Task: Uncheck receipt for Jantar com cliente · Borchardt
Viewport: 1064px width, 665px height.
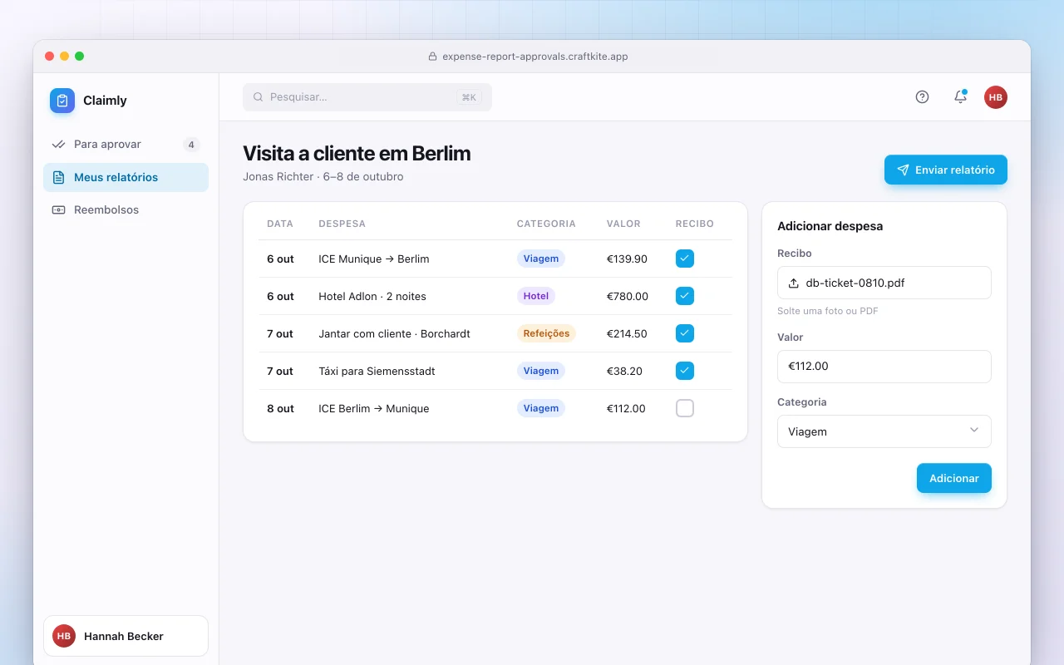Action: (x=685, y=333)
